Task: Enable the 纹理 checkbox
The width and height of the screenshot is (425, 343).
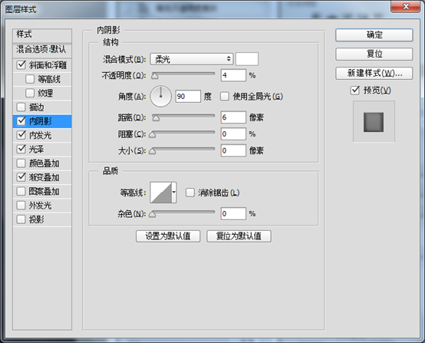Action: coord(30,93)
